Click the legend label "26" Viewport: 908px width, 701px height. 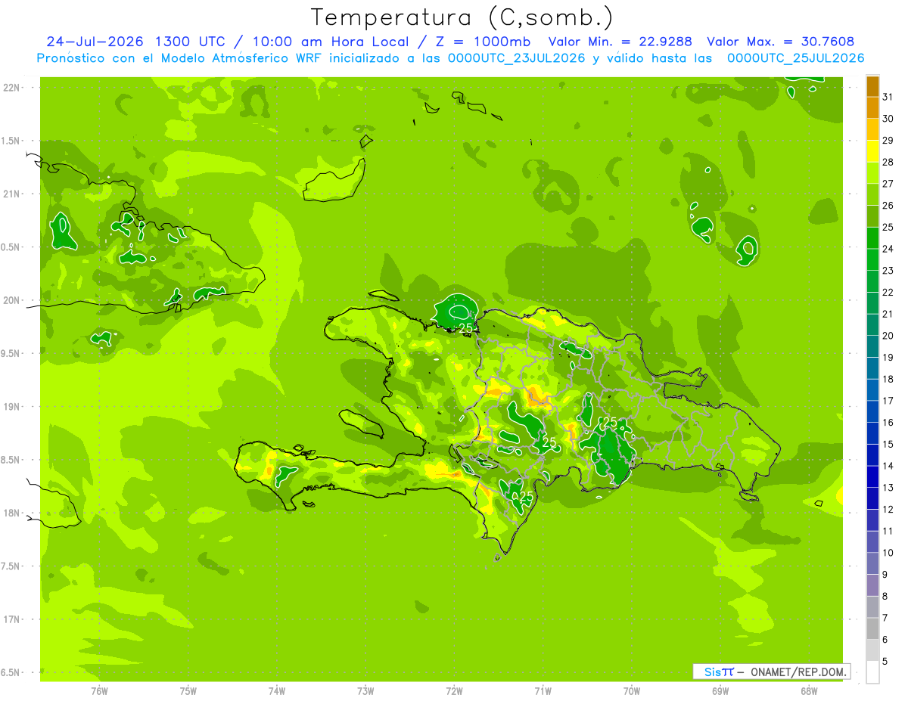(x=888, y=206)
